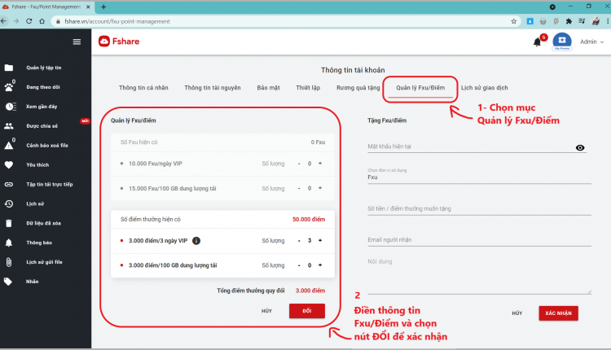Click the clock icon for Xem gần đây
611x350 pixels.
(x=11, y=107)
